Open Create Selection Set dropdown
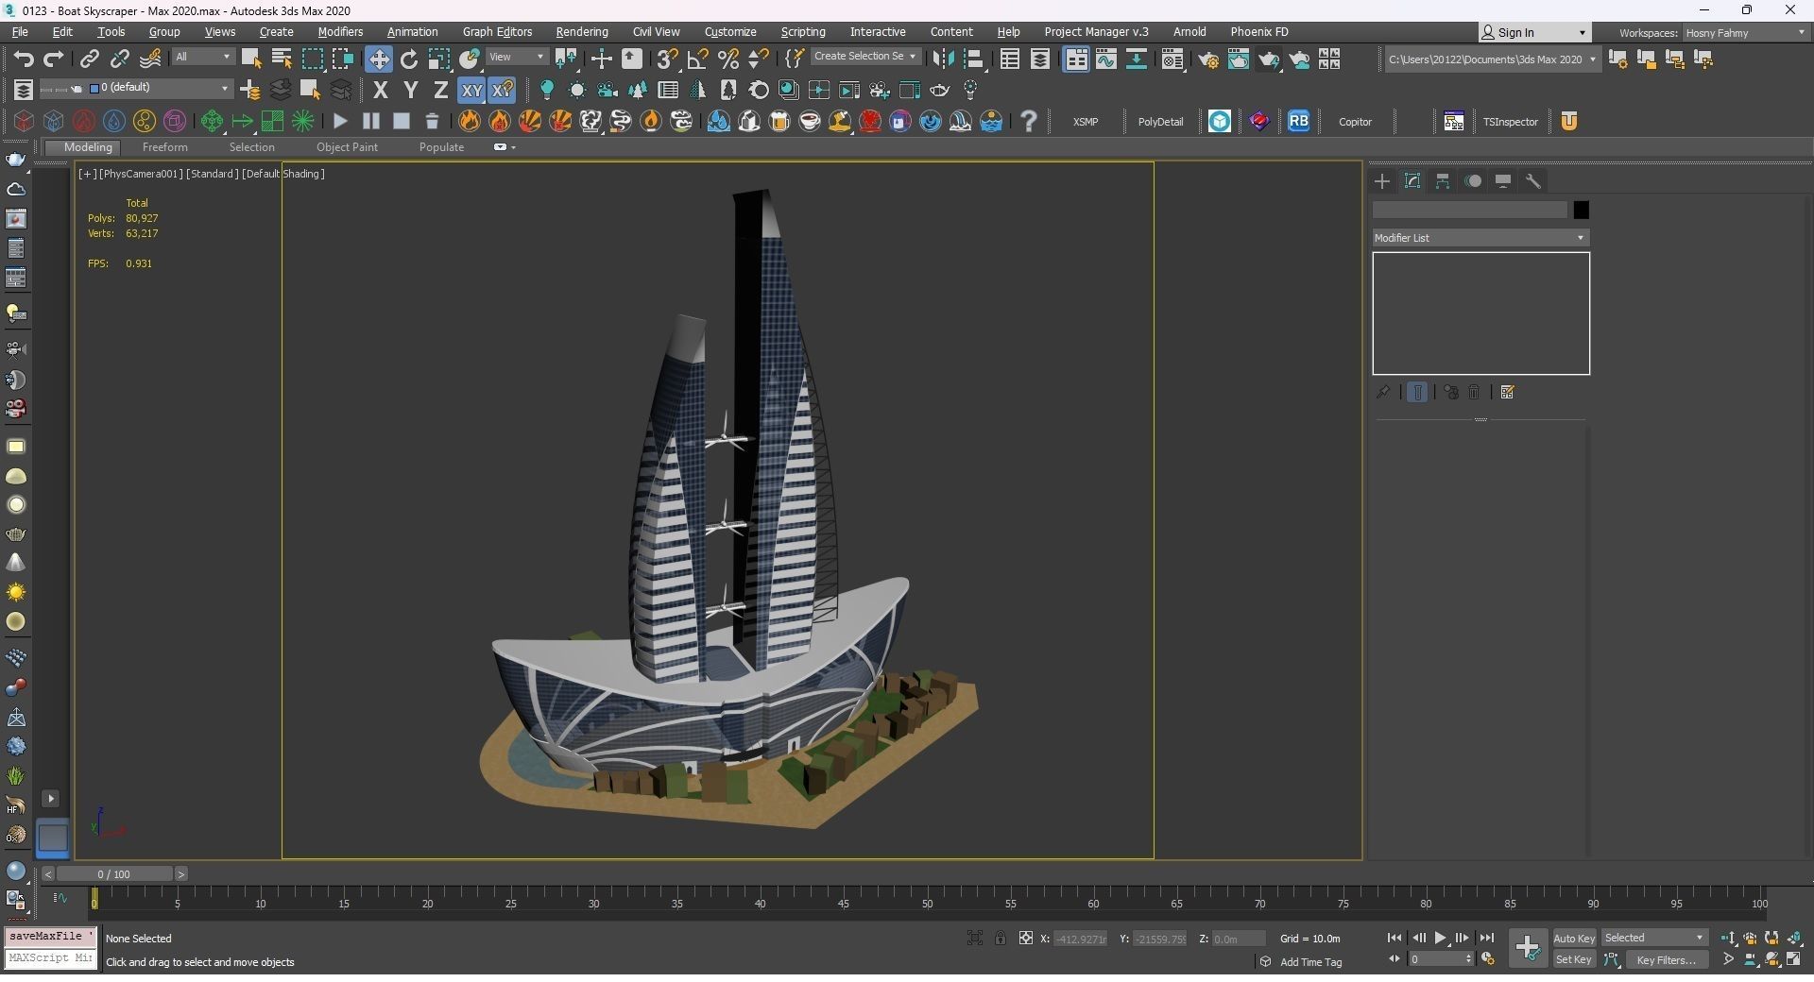 pyautogui.click(x=864, y=57)
